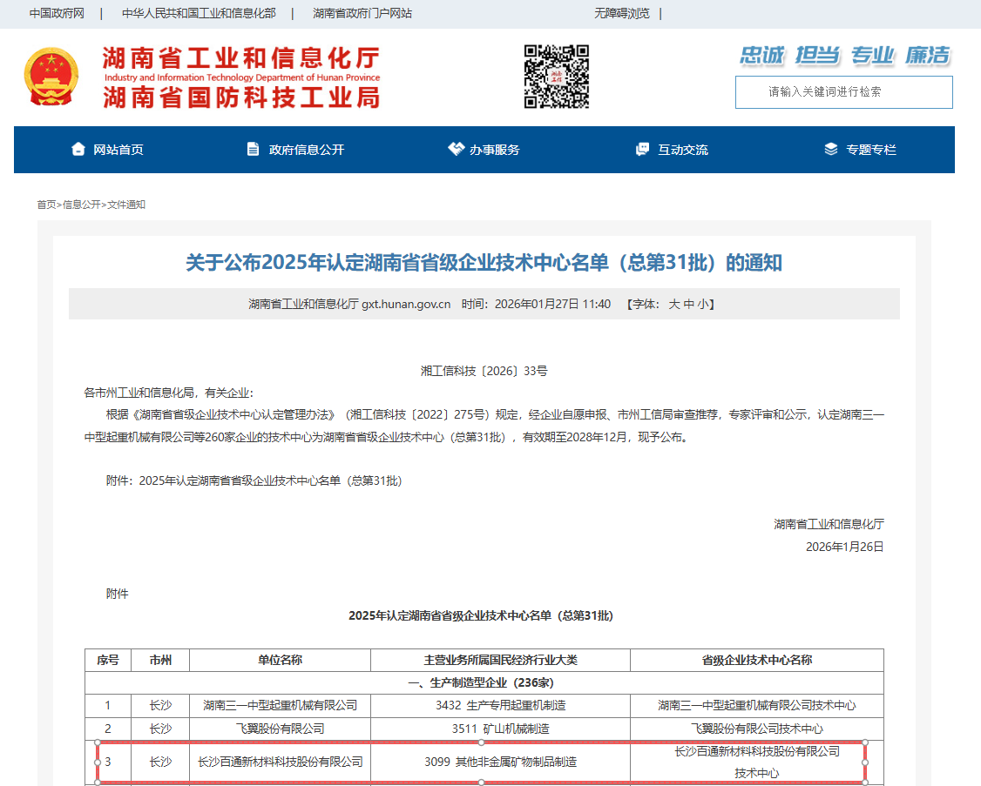Click the document icon beside 政府信息公开
The height and width of the screenshot is (786, 981).
click(x=254, y=149)
